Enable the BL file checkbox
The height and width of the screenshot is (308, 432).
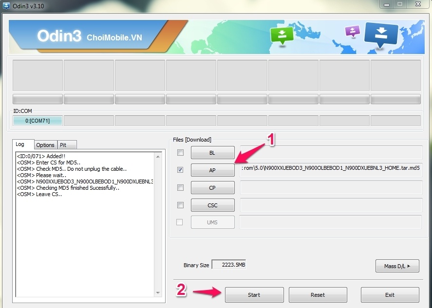click(x=180, y=152)
